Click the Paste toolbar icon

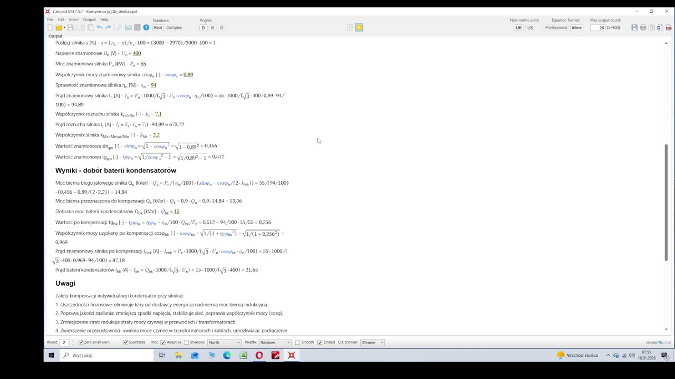[91, 27]
